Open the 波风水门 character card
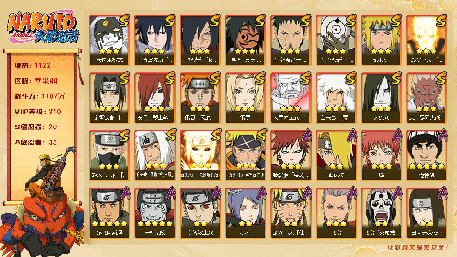This screenshot has width=457, height=257. pos(382,40)
